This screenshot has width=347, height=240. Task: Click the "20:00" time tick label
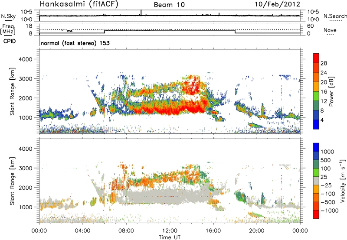click(257, 231)
